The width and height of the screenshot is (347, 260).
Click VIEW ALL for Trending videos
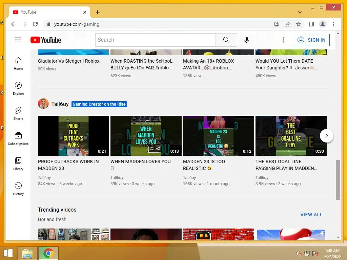(311, 215)
